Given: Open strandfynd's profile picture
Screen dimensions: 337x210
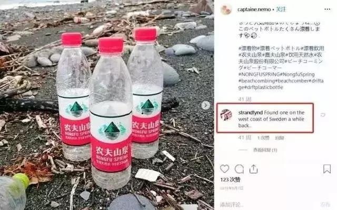Looking at the screenshot, I should point(226,115).
